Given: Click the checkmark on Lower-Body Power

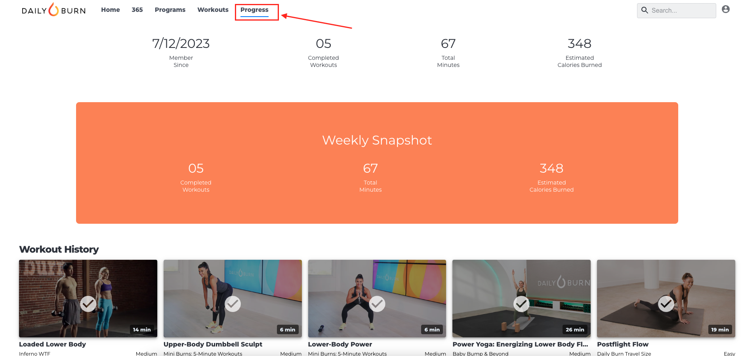Looking at the screenshot, I should (377, 304).
